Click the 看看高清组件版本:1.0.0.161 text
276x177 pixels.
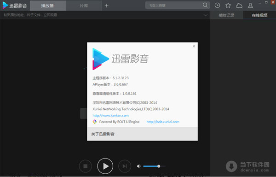click(x=115, y=94)
